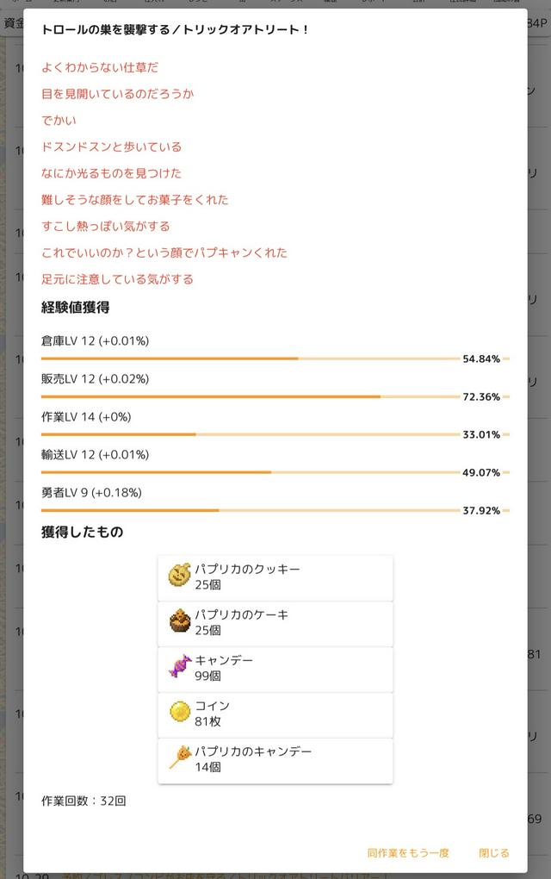Click the キャンデー candy icon
The image size is (551, 879).
click(179, 667)
